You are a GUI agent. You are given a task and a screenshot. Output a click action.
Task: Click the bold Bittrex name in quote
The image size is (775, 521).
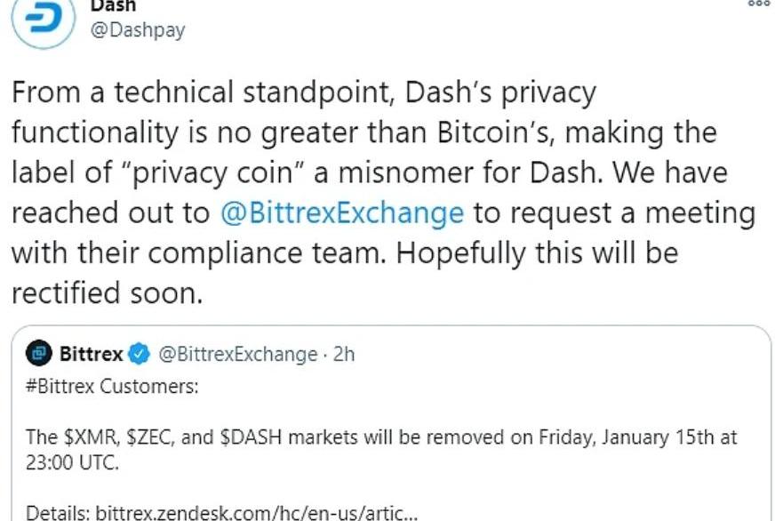point(92,355)
